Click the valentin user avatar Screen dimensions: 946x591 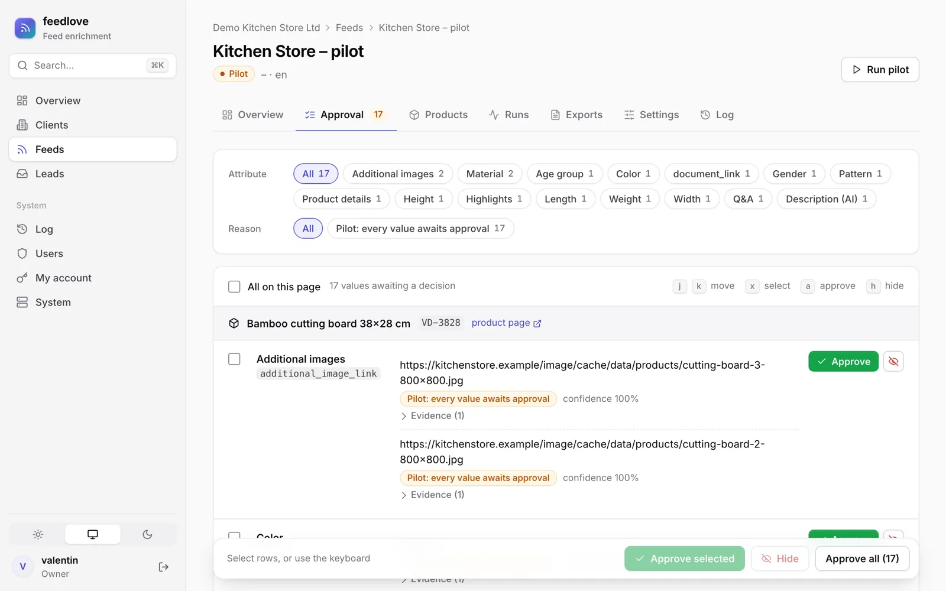23,567
